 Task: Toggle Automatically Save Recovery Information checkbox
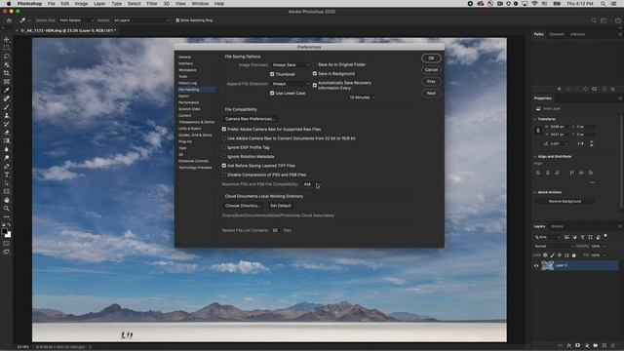[315, 85]
